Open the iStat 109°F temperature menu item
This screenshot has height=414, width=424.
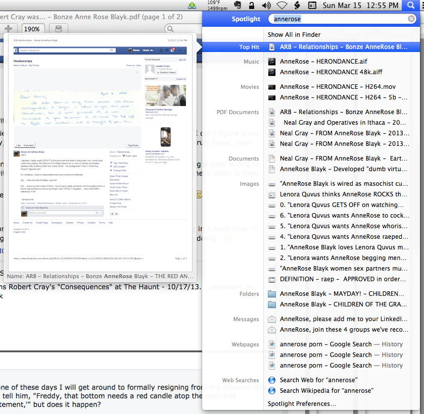(216, 6)
